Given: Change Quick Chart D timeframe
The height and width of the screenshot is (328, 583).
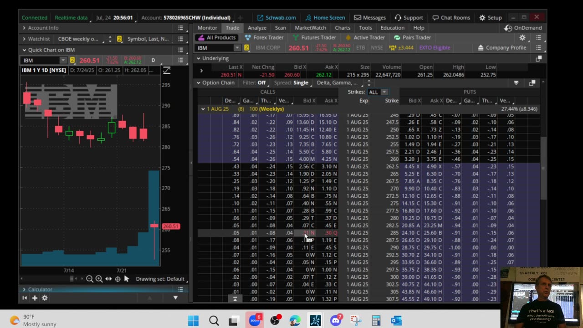Looking at the screenshot, I should tap(153, 60).
